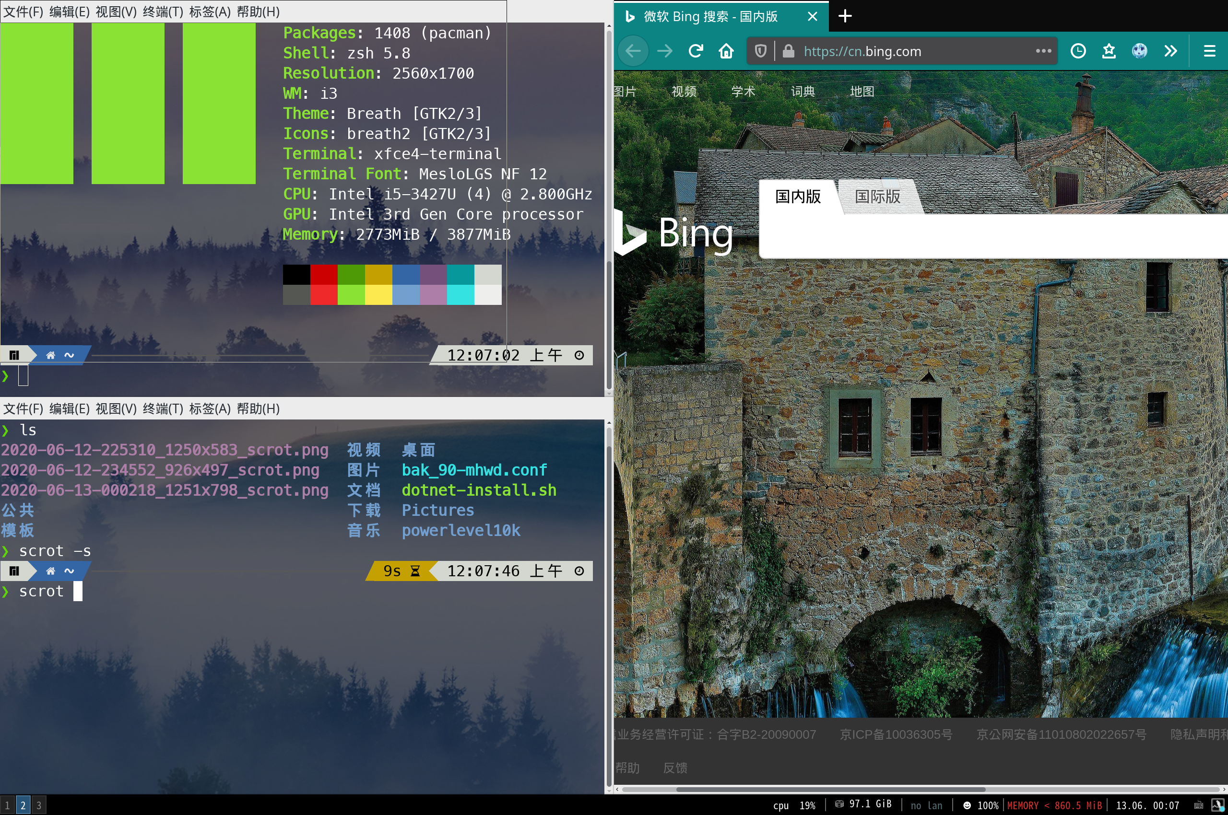Screen dimensions: 1228x815
Task: Open the Firefox history clock icon
Action: 1078,51
